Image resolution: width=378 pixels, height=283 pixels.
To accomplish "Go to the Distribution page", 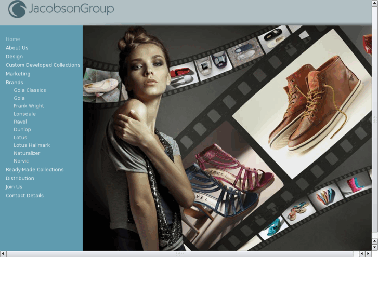I will click(20, 178).
